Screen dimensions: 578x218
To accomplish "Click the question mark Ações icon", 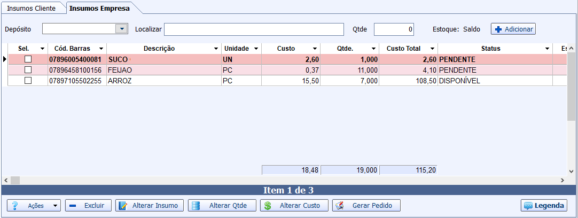I will coord(15,206).
